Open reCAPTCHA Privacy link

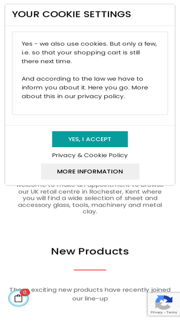[x=156, y=312]
